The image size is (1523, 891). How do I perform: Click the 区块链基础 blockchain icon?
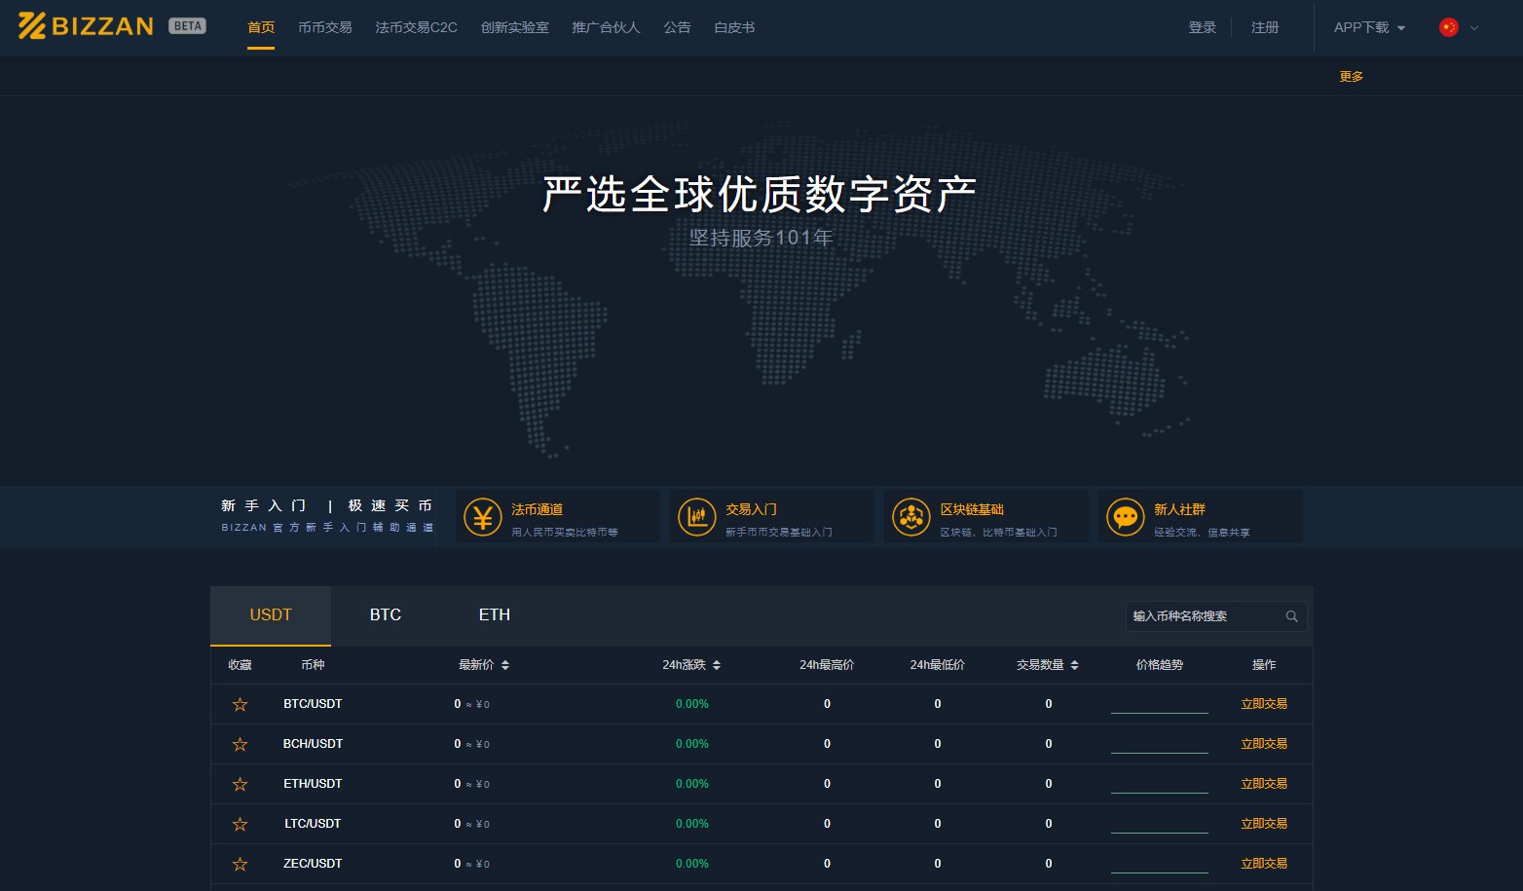tap(910, 517)
